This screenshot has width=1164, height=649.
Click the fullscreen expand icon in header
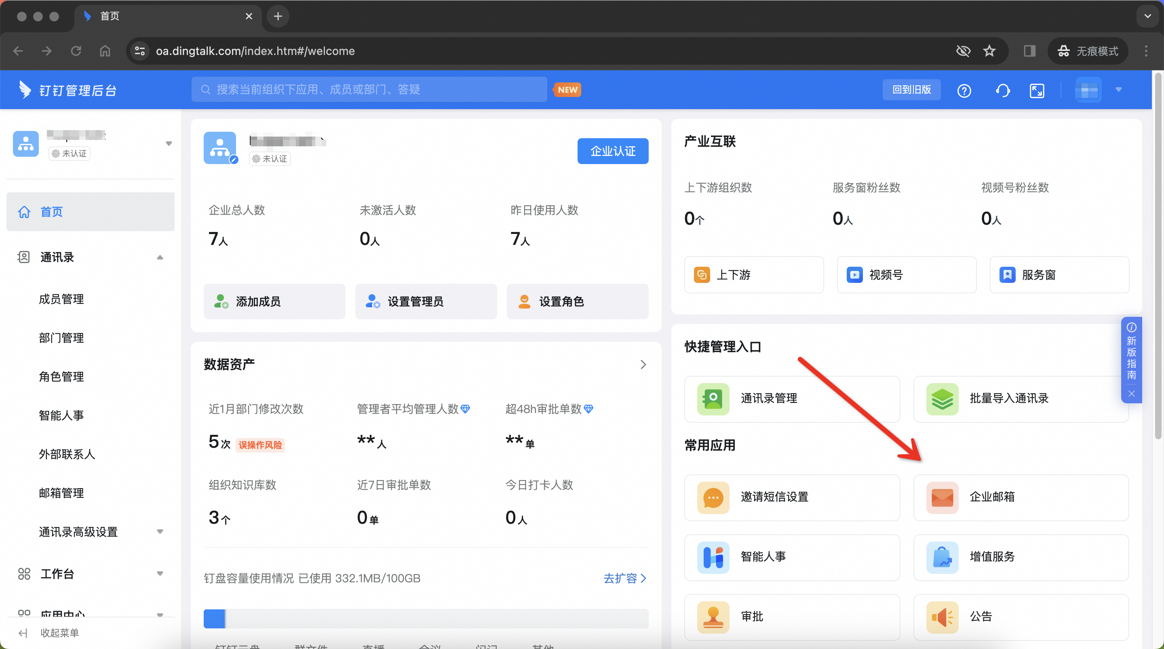[x=1037, y=91]
